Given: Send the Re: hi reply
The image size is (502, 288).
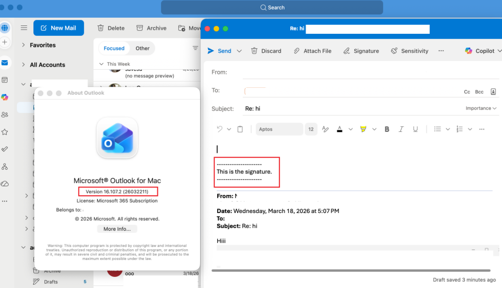Looking at the screenshot, I should tap(219, 51).
